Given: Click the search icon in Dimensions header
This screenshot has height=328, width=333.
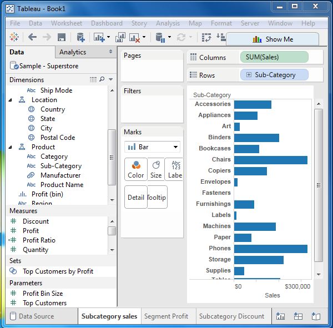Looking at the screenshot, I should click(x=102, y=80).
